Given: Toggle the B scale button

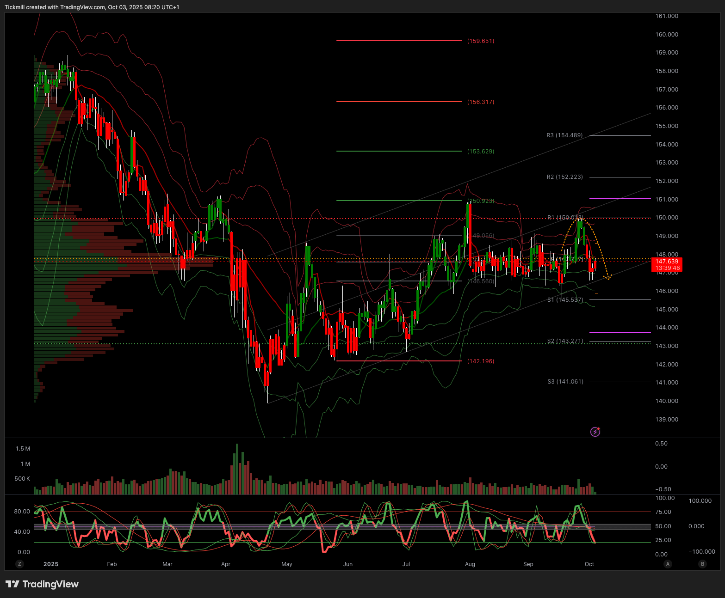Looking at the screenshot, I should tap(703, 564).
